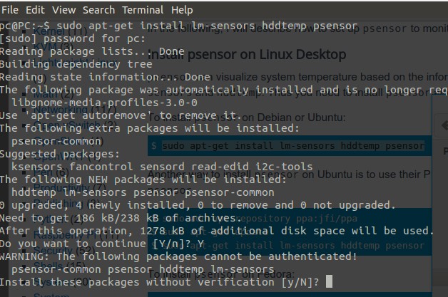Screen dimensions: 448x297
Task: Click the suggested packages list starting with ksensors
Action: pos(143,167)
